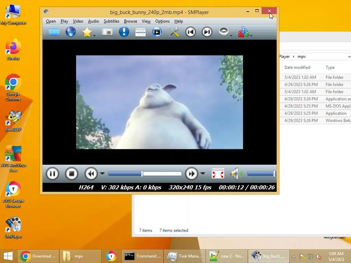Expand Explorer address bar dropdown chevron

(x=349, y=57)
